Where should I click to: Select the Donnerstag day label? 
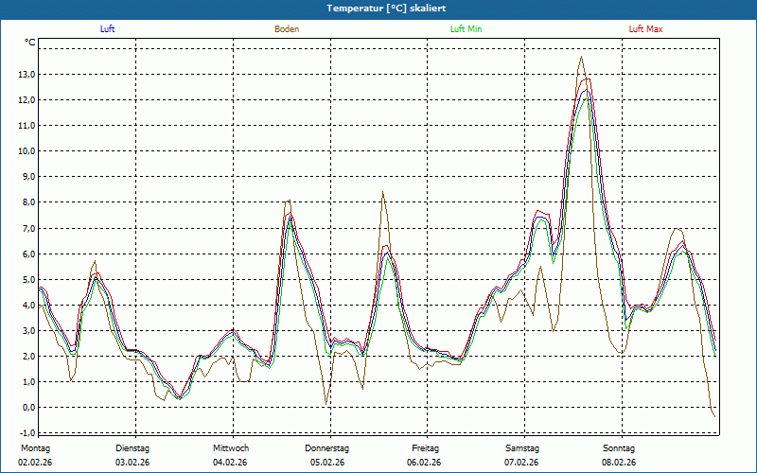pos(327,448)
